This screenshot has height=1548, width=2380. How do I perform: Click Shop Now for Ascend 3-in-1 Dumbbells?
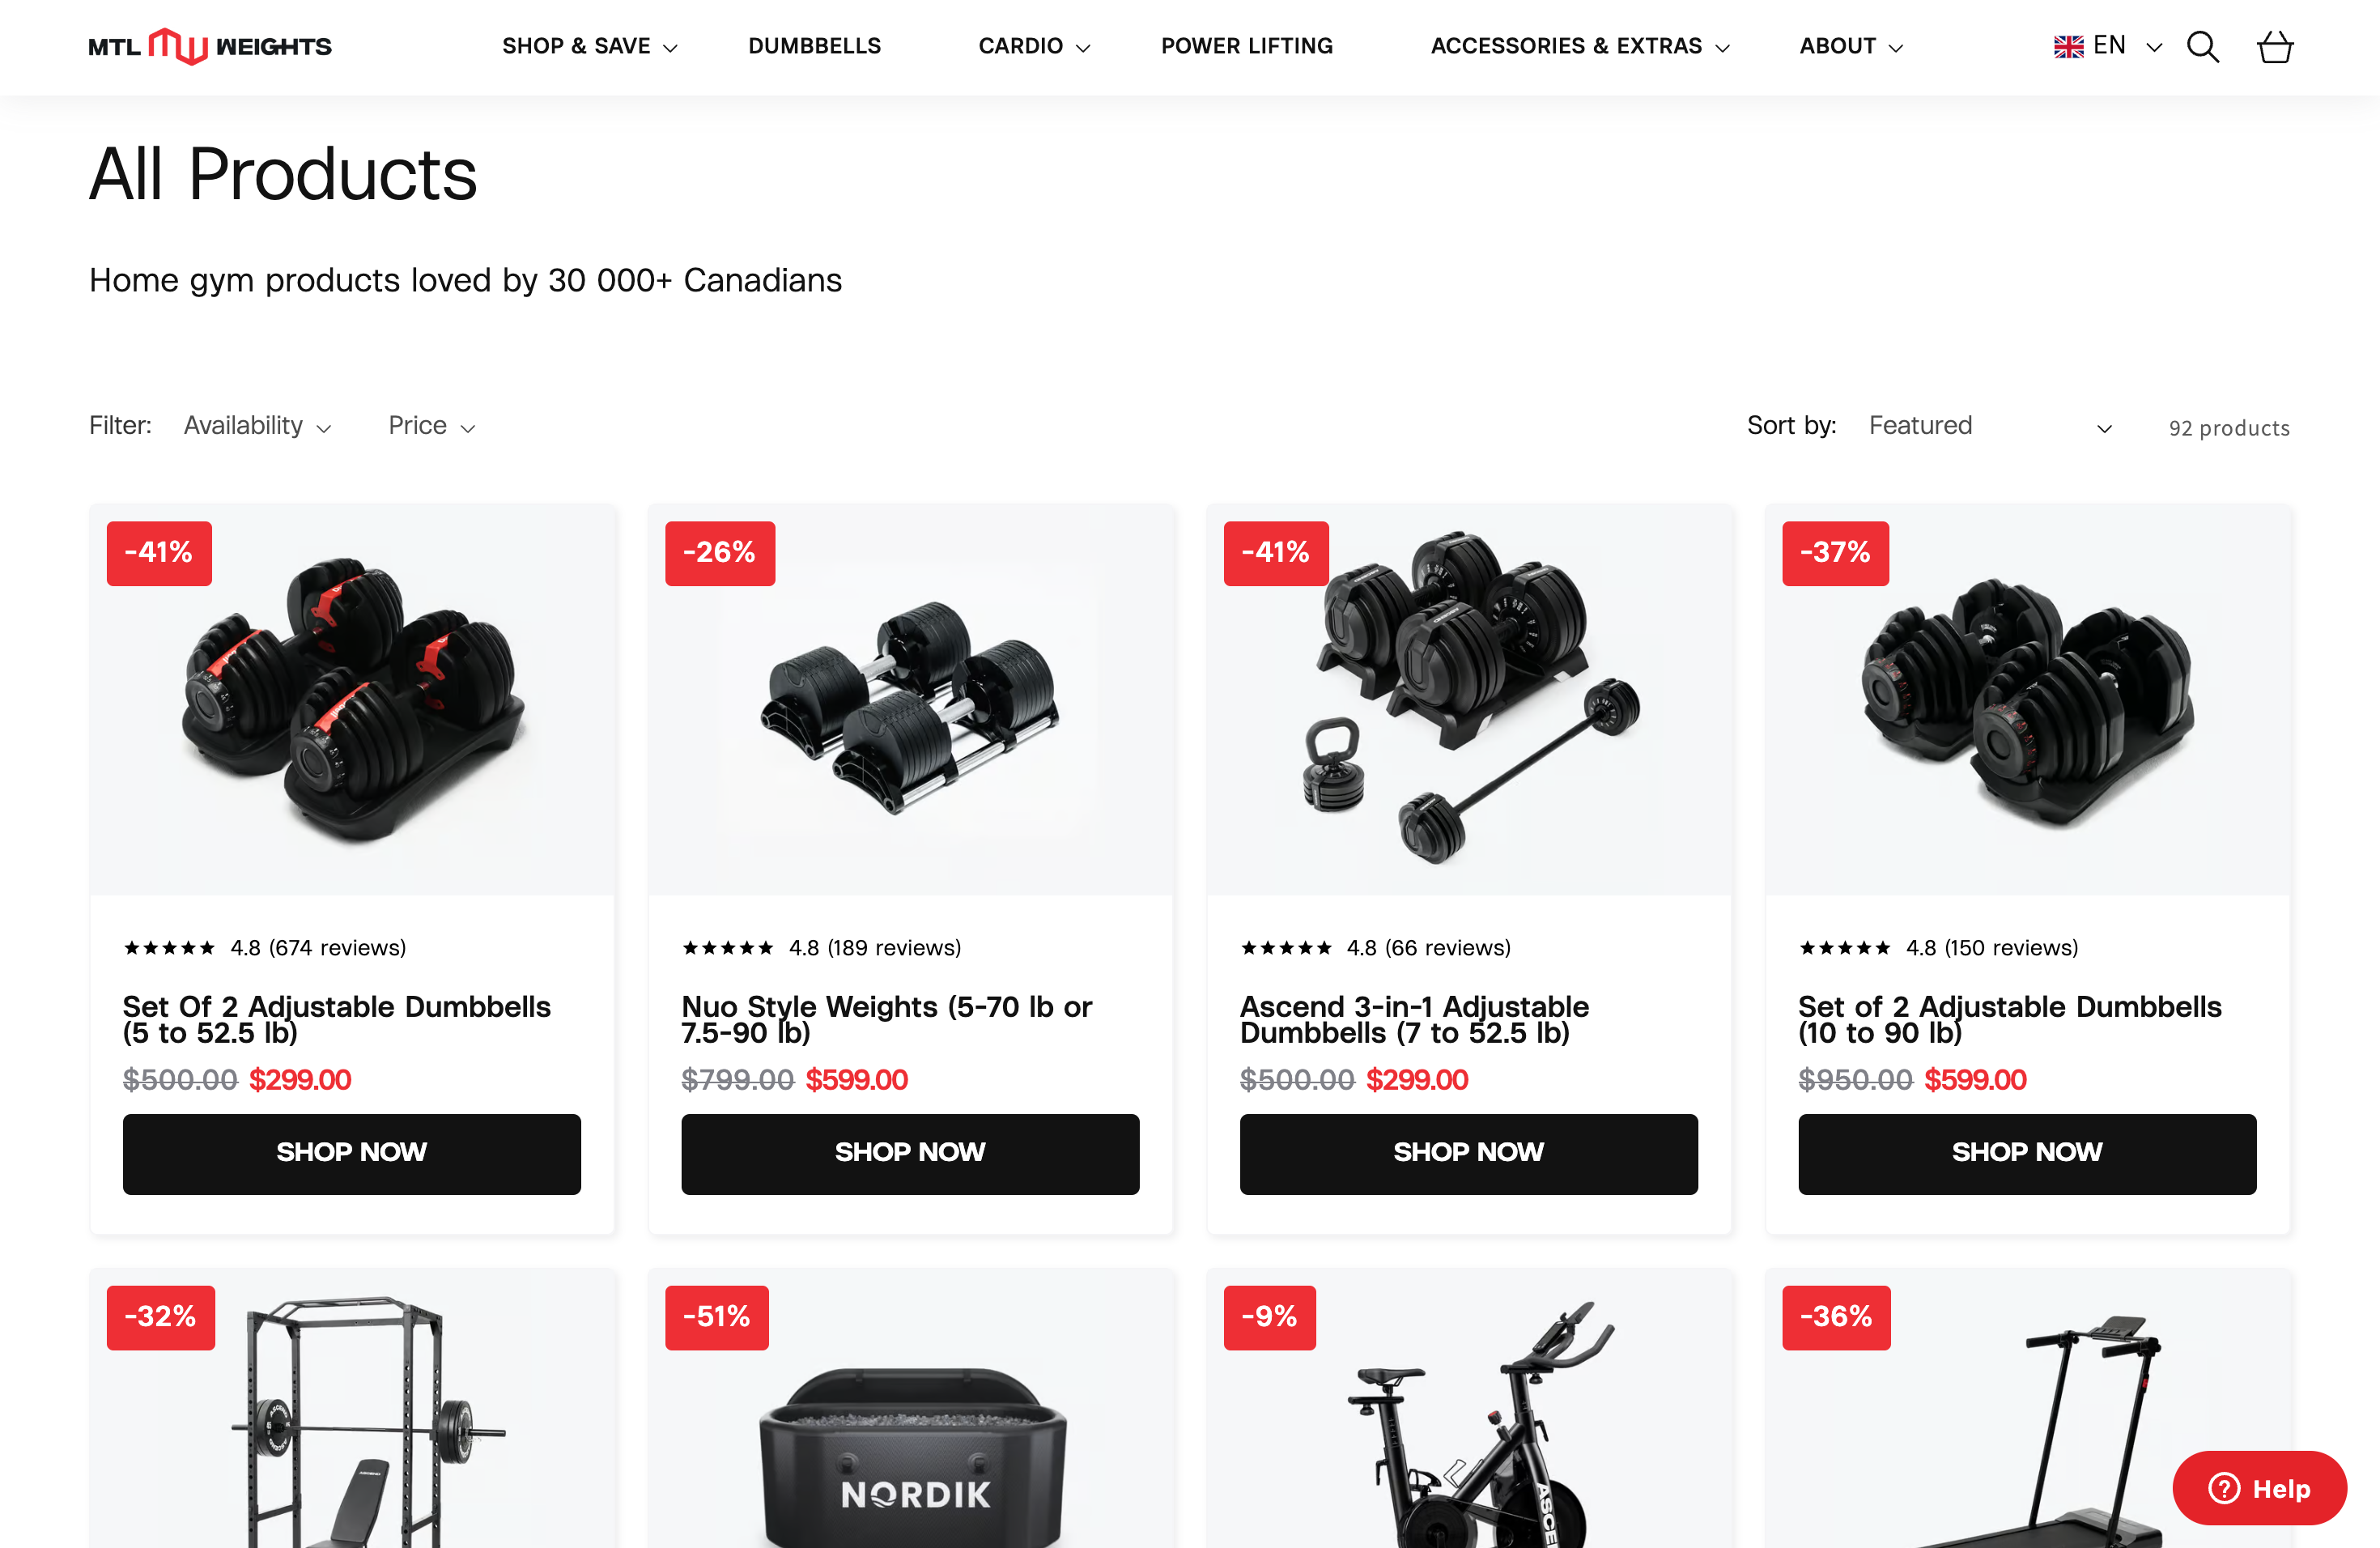(1468, 1152)
